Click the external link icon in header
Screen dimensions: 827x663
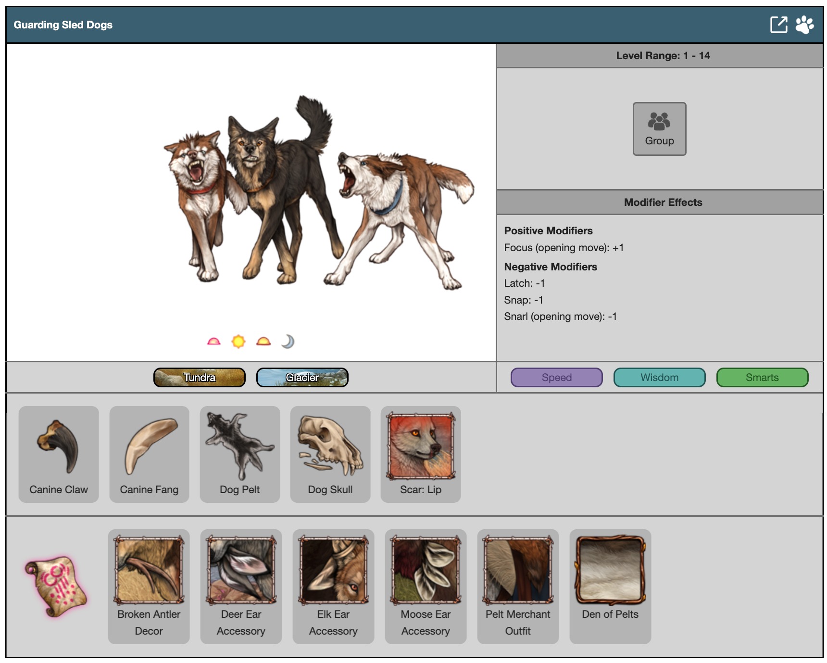(x=778, y=25)
